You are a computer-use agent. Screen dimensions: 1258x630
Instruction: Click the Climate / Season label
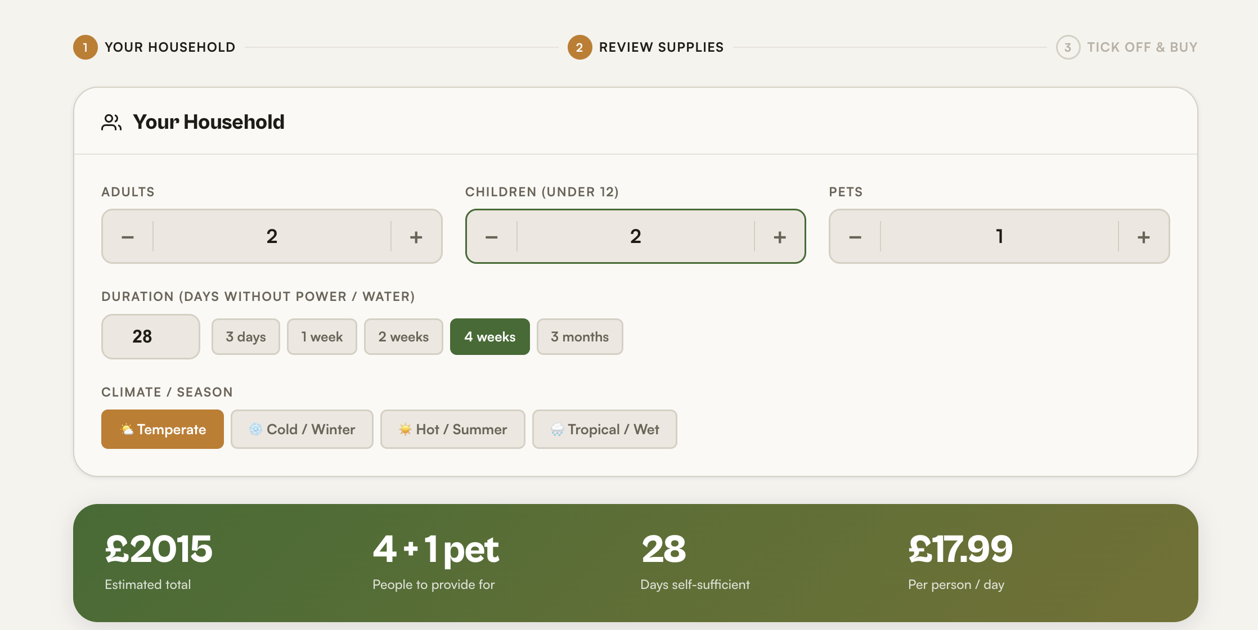[x=167, y=392]
